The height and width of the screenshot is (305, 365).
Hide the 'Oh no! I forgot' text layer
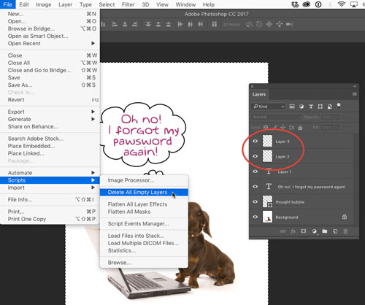(255, 187)
